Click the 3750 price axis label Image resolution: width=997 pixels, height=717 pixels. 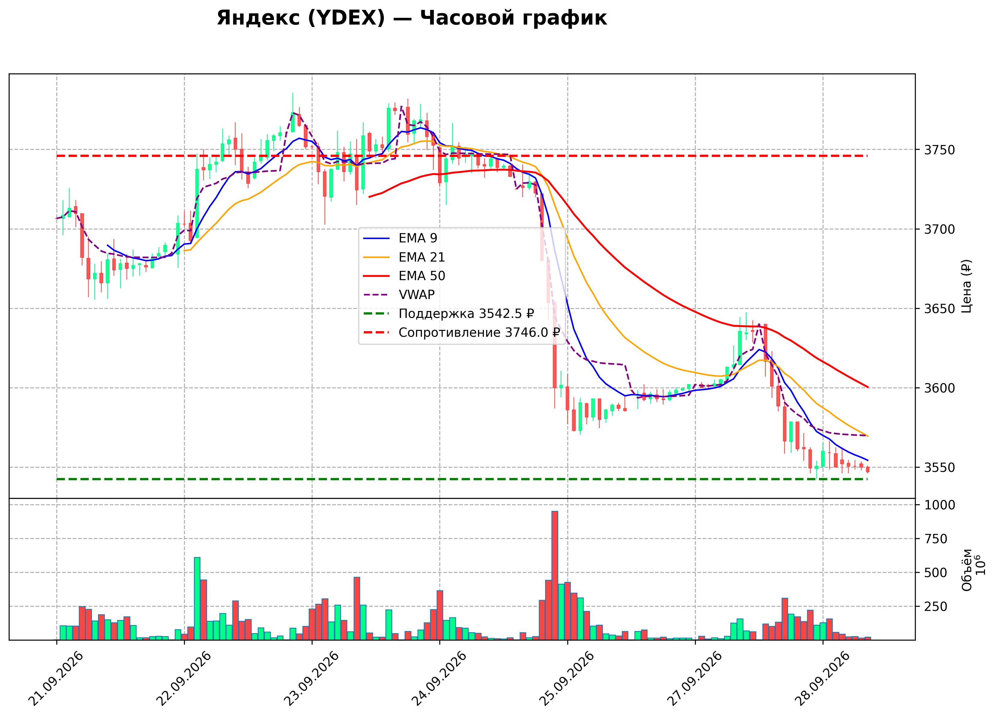[939, 150]
